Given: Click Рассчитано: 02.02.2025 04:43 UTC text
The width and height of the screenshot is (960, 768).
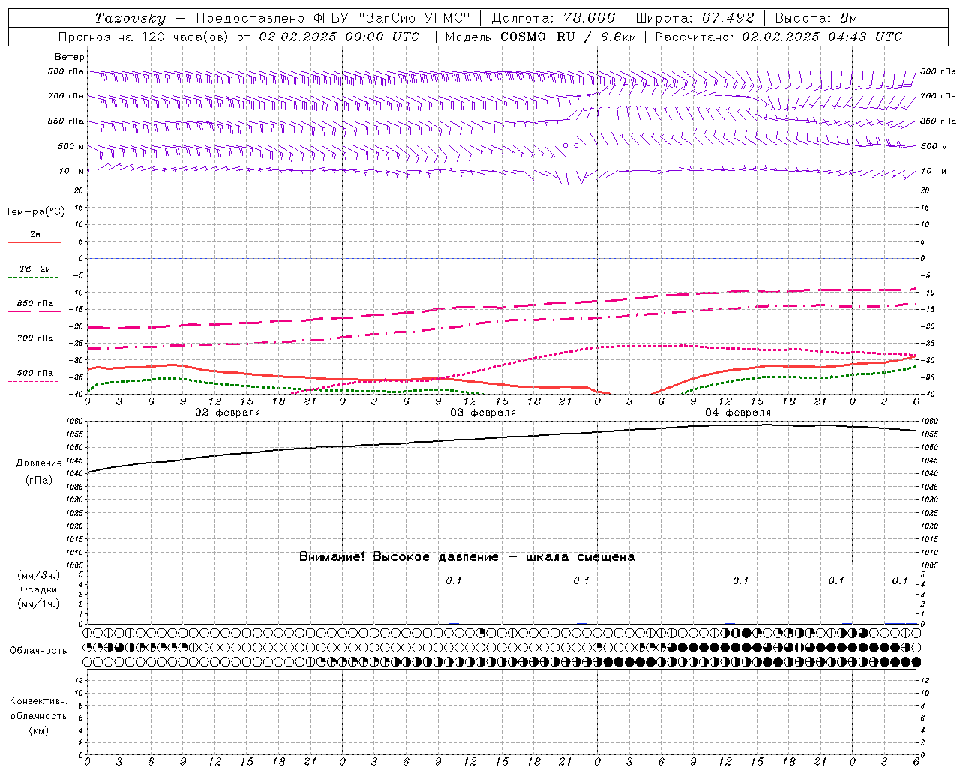Looking at the screenshot, I should [778, 37].
